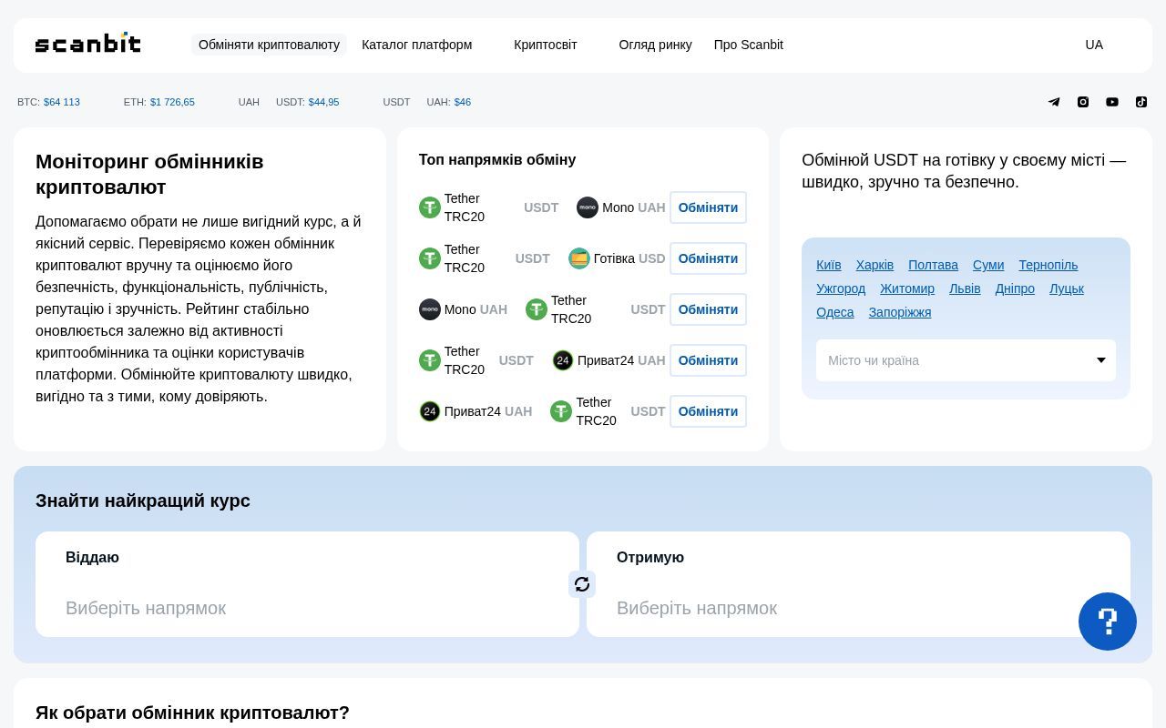Image resolution: width=1166 pixels, height=728 pixels.
Task: Select the Тернопіль city link
Action: click(x=1048, y=265)
